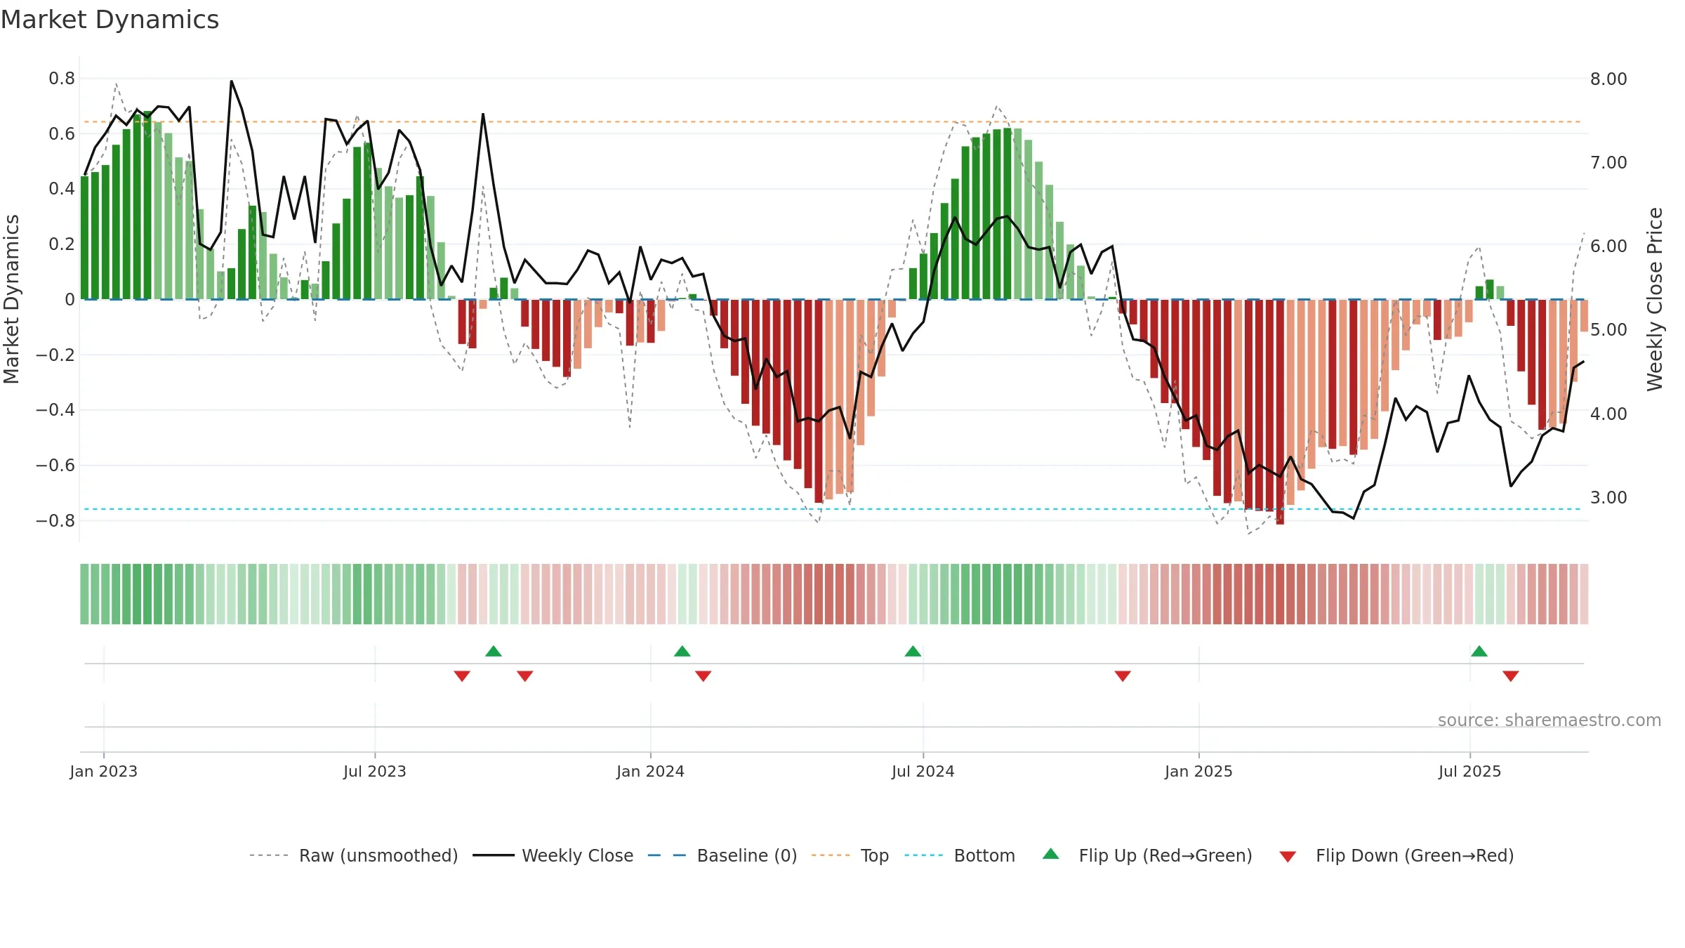Click the last red flip-down triangle in 2025

[x=1511, y=676]
